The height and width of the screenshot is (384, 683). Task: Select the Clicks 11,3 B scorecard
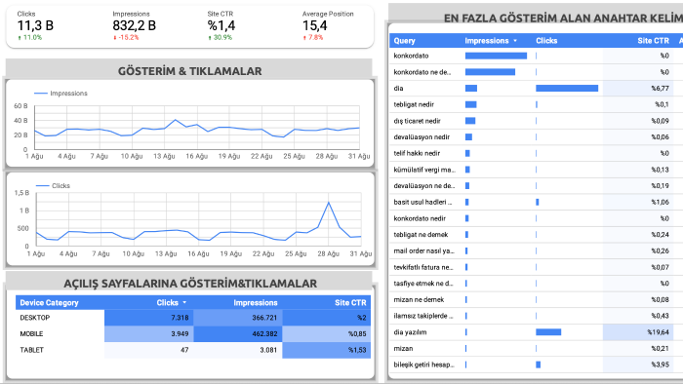coord(35,25)
